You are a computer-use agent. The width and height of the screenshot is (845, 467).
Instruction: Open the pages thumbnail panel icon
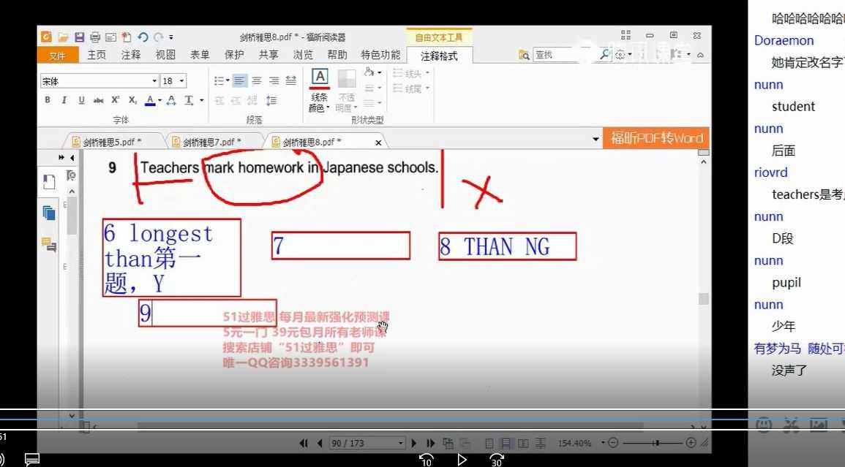(48, 213)
